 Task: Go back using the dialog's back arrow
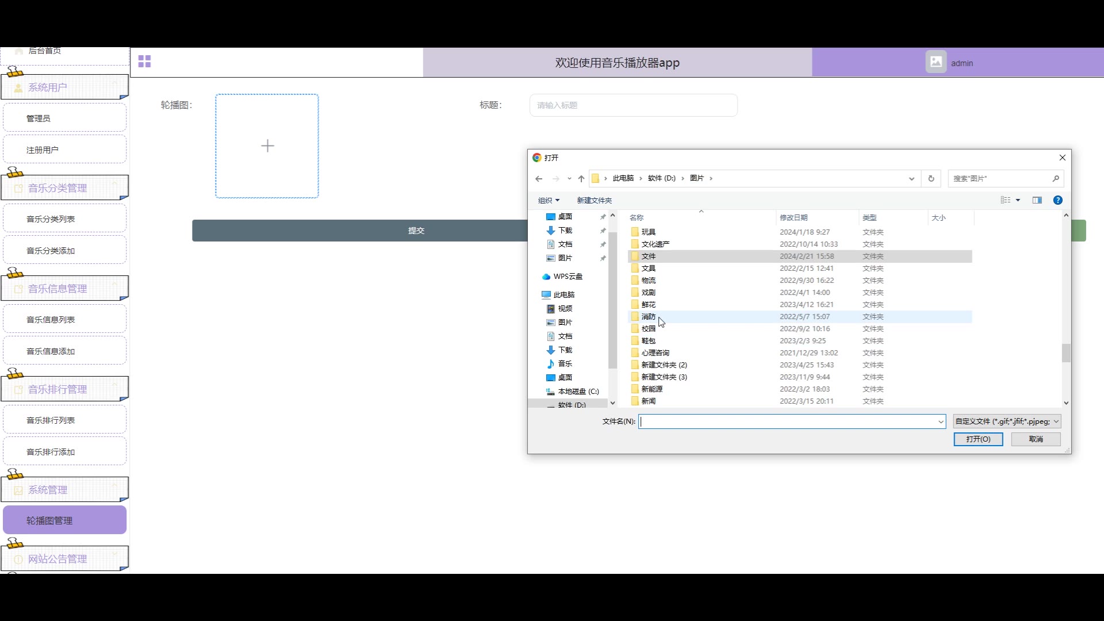point(539,179)
